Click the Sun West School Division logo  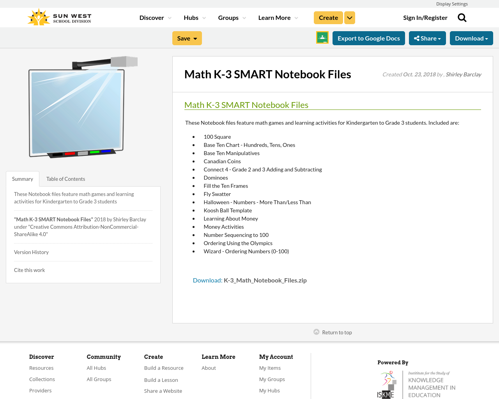pyautogui.click(x=58, y=16)
